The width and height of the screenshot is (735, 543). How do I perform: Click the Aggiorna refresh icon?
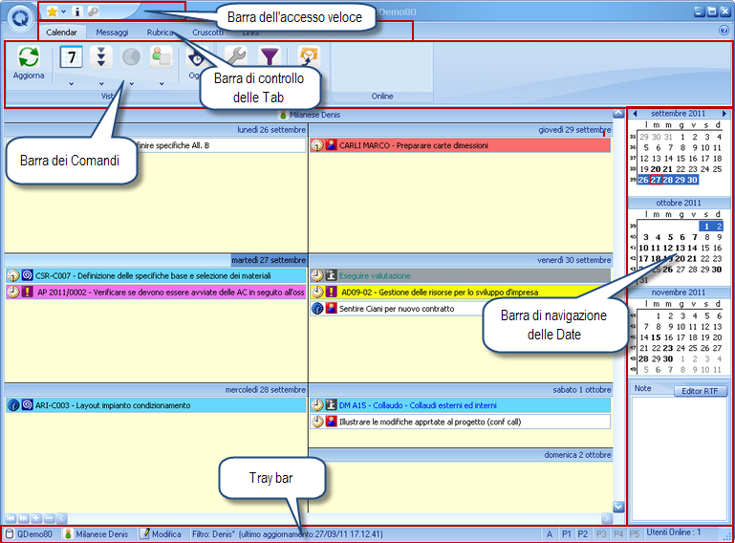(29, 57)
